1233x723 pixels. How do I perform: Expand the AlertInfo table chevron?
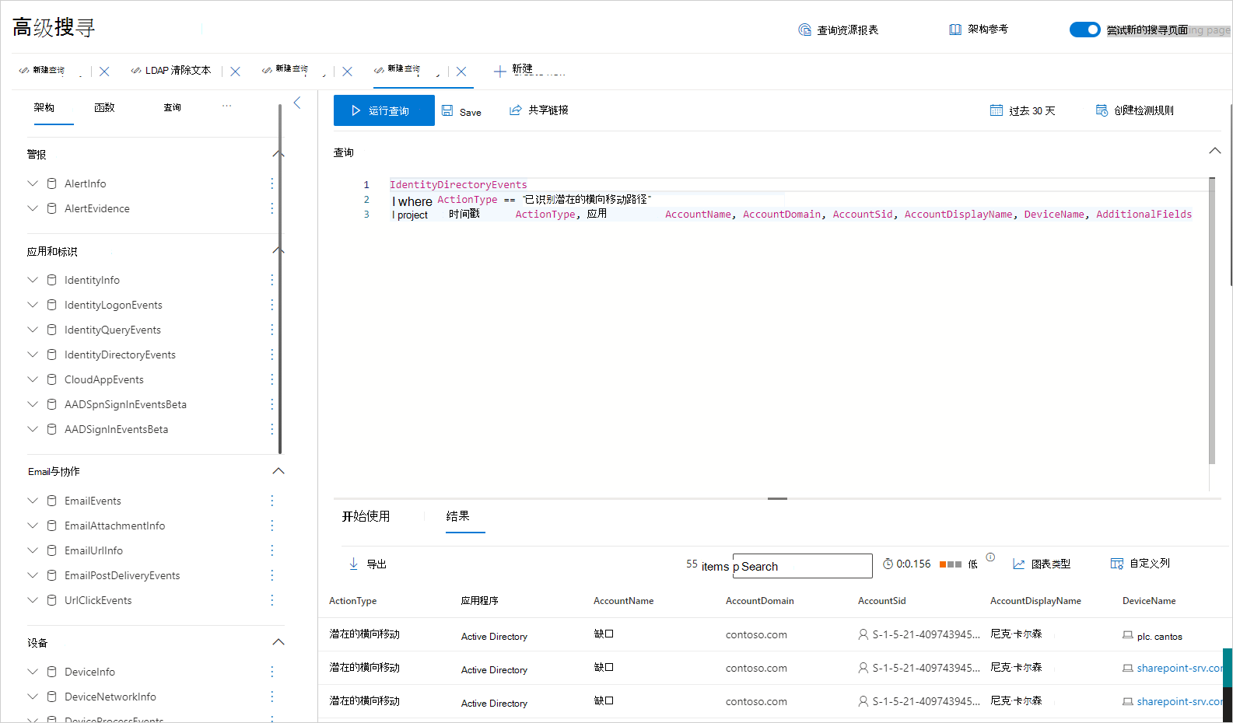(33, 183)
